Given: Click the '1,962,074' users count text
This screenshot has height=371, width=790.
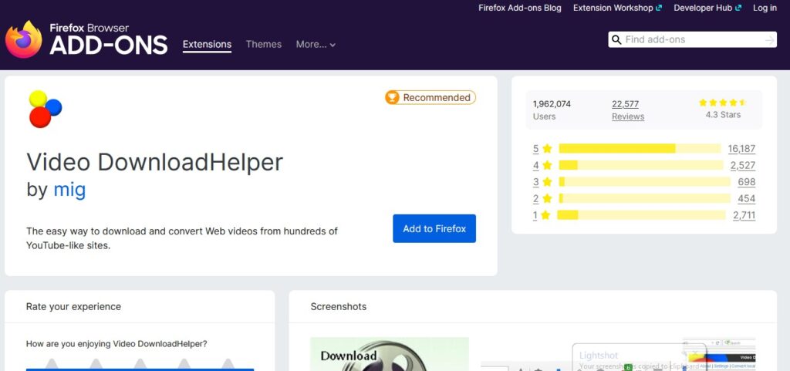Looking at the screenshot, I should (552, 104).
